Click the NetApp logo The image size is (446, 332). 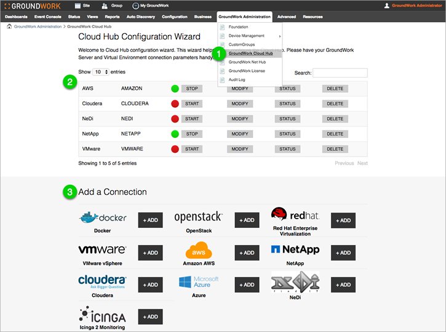coord(295,249)
